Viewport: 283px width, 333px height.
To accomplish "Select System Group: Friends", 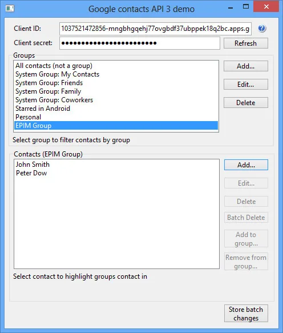I will [x=116, y=83].
